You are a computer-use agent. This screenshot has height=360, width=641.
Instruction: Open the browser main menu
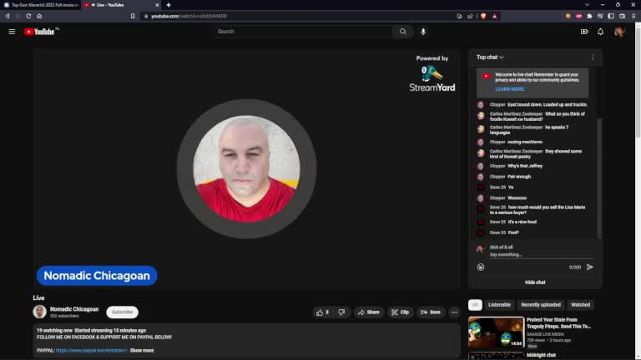coord(633,16)
